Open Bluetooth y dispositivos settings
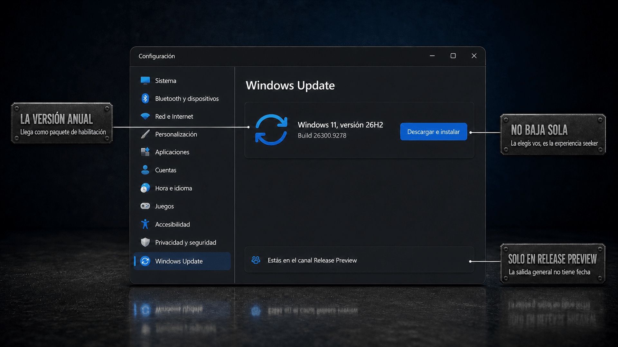The height and width of the screenshot is (347, 618). [182, 99]
